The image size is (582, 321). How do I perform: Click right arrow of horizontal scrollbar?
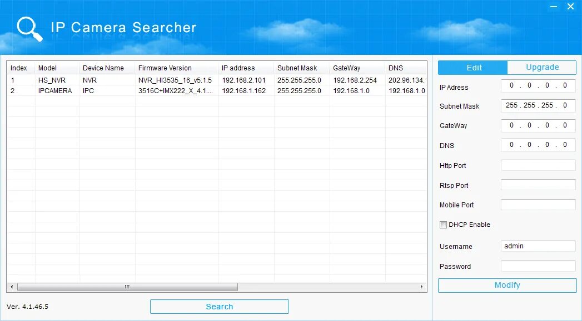pos(421,287)
